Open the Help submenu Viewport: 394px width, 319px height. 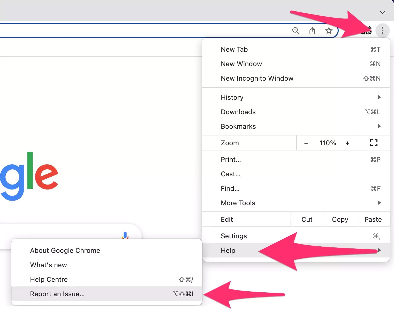tap(228, 250)
